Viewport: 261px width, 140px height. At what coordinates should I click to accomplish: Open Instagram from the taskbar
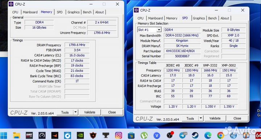(119, 136)
